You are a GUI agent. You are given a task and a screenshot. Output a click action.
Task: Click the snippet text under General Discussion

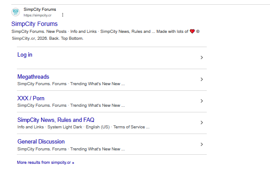point(71,149)
